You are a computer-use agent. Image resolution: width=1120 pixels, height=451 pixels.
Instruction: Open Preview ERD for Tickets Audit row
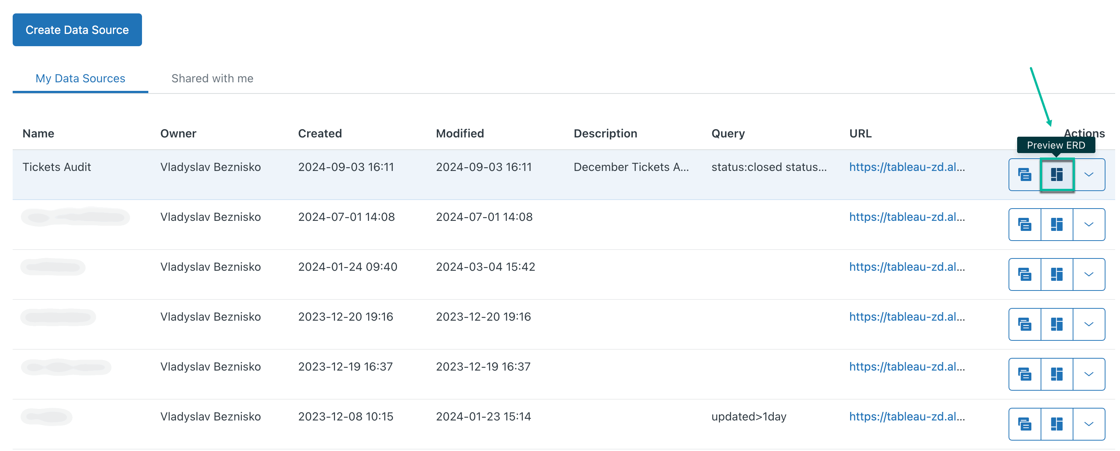tap(1057, 175)
